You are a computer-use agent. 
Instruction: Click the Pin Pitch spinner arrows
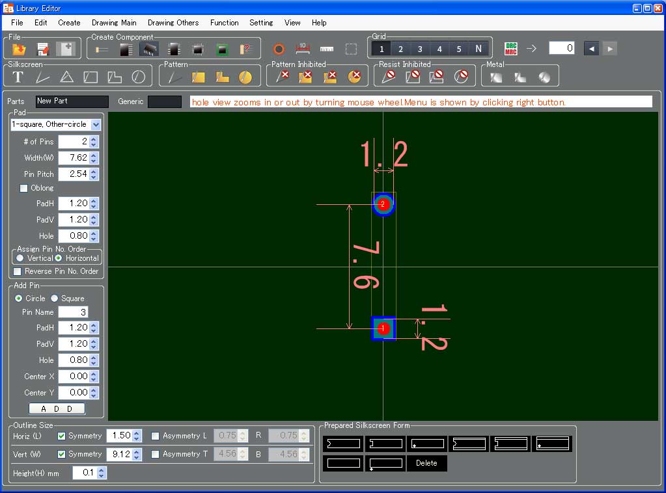point(94,174)
